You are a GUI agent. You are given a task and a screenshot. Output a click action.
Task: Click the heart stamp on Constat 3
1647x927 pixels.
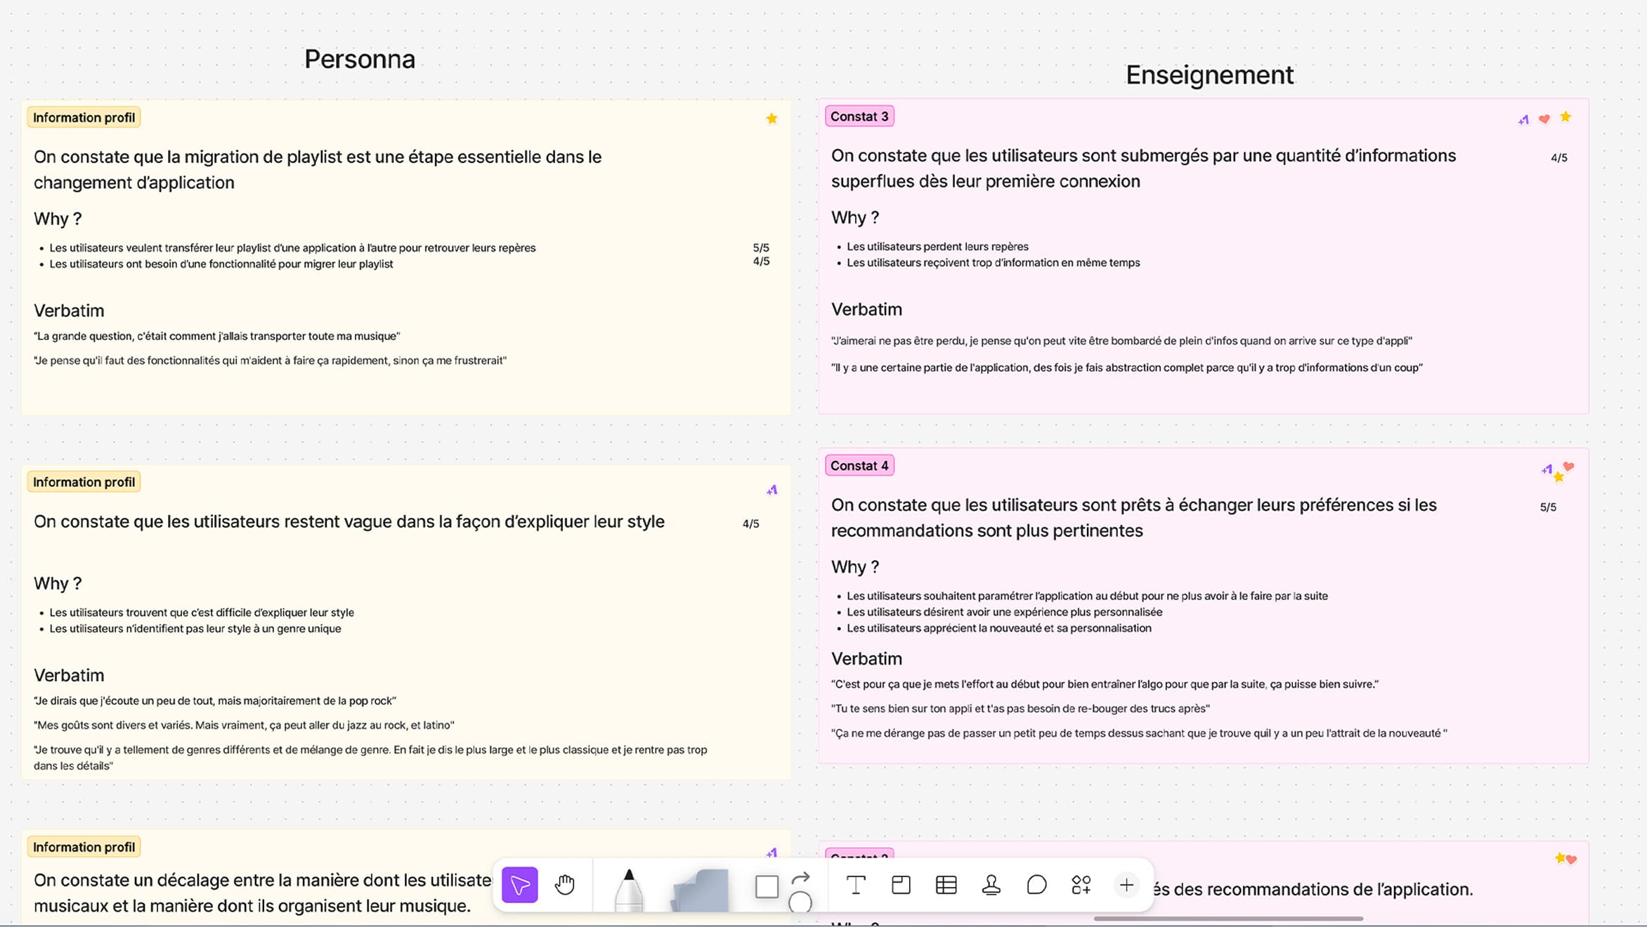point(1544,119)
